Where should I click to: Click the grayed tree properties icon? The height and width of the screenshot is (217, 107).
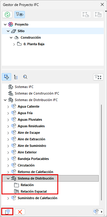pyautogui.click(x=98, y=15)
